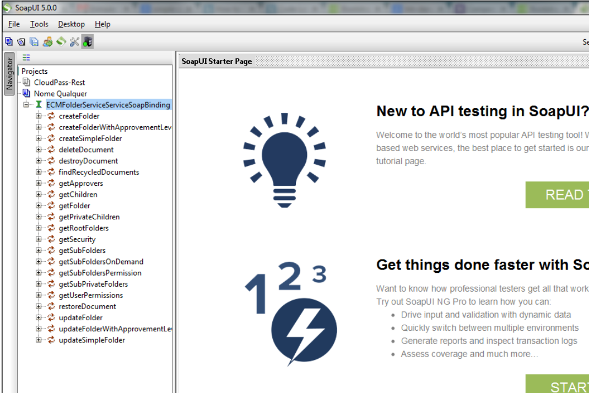The height and width of the screenshot is (393, 589).
Task: Open the Tools menu
Action: pos(39,24)
